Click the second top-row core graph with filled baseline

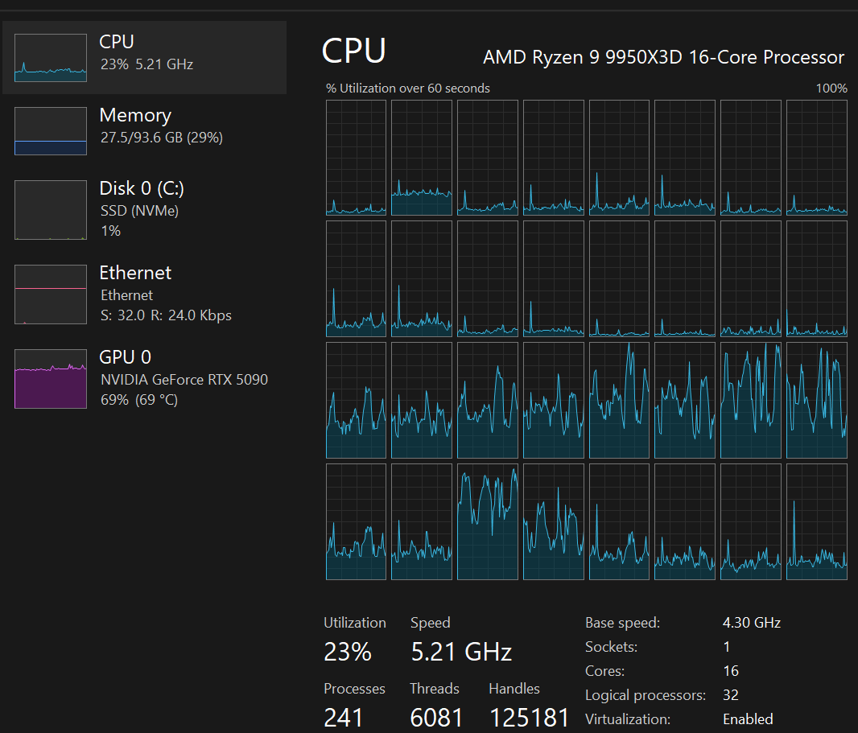tap(421, 158)
